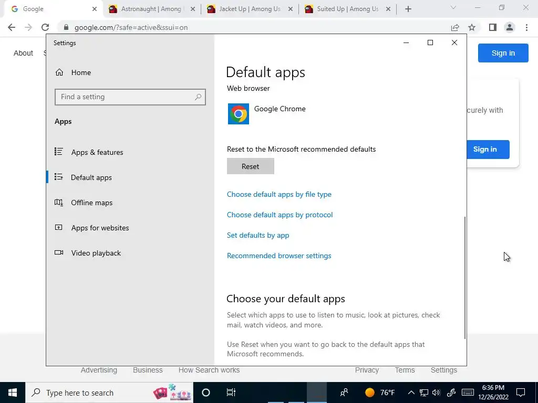Click the Home icon in Settings sidebar
The width and height of the screenshot is (538, 403).
59,72
